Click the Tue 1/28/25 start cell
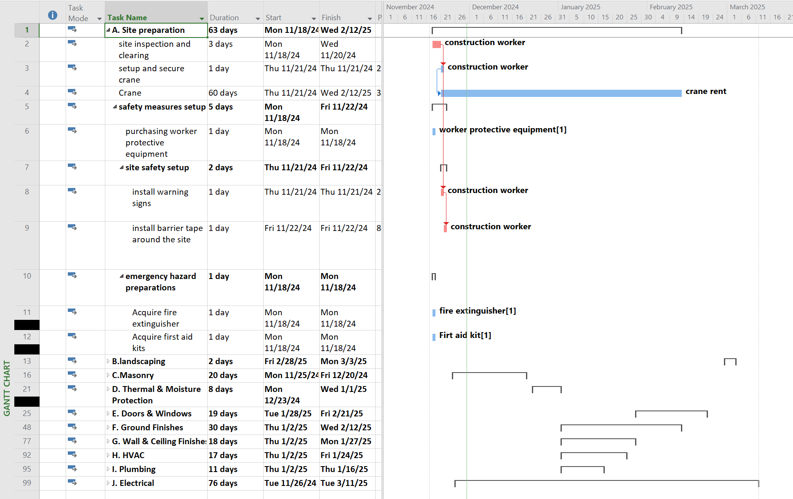793x499 pixels. pos(291,413)
